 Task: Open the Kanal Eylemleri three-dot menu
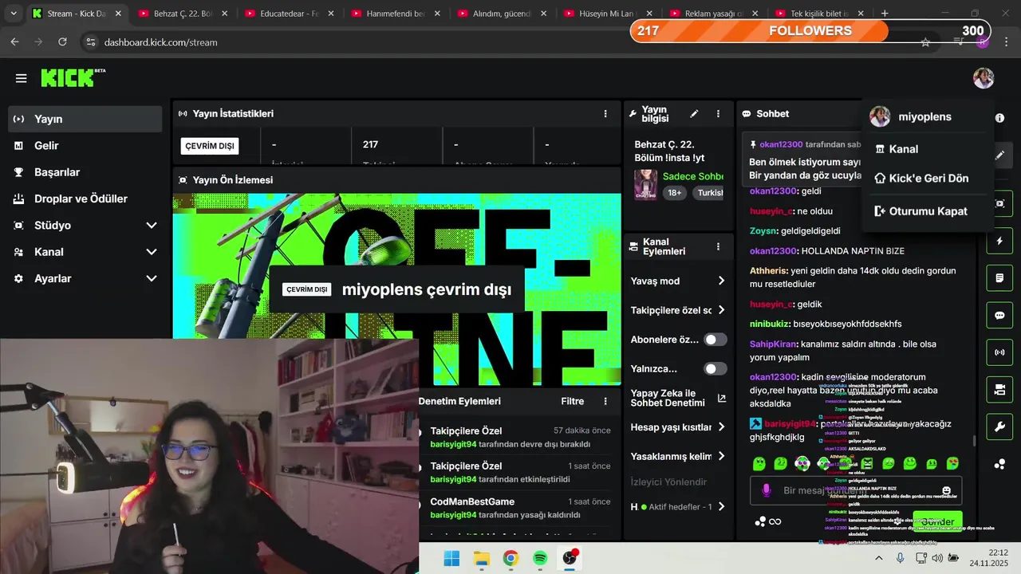point(718,247)
